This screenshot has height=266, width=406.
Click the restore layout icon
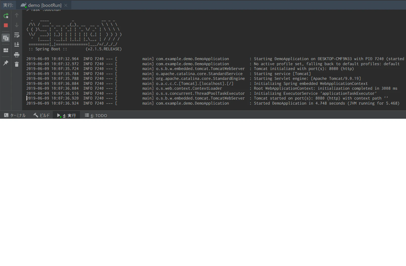[6, 50]
